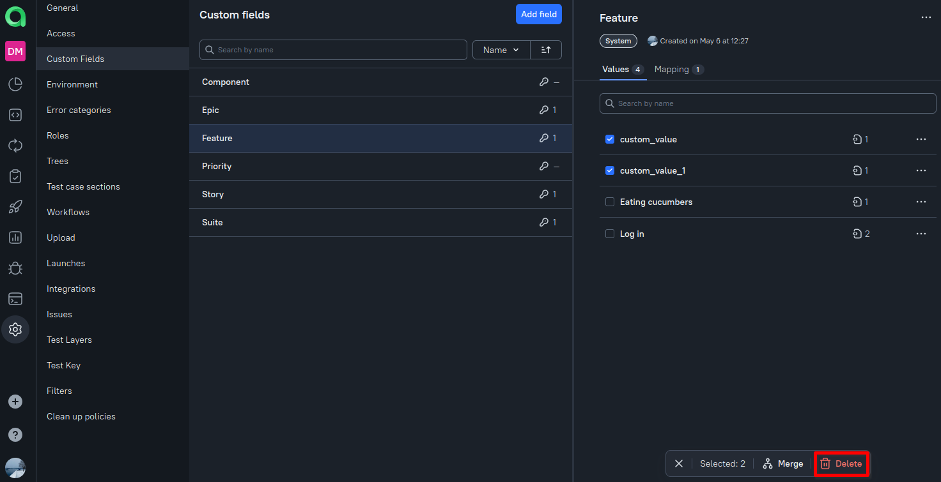Open the three-dot menu for custom_value_1

(921, 170)
